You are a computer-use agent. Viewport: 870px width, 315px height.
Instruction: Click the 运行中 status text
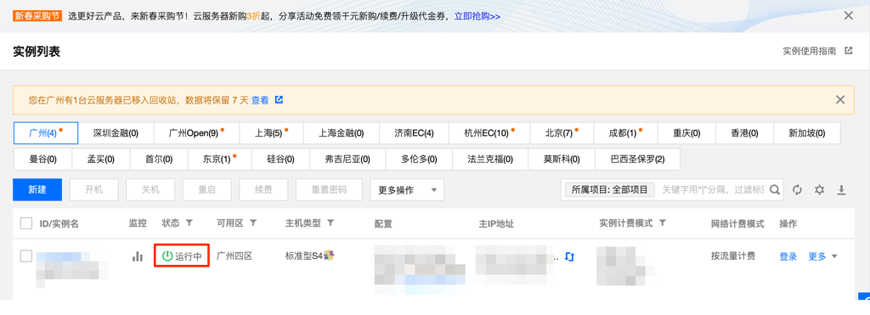(x=189, y=256)
